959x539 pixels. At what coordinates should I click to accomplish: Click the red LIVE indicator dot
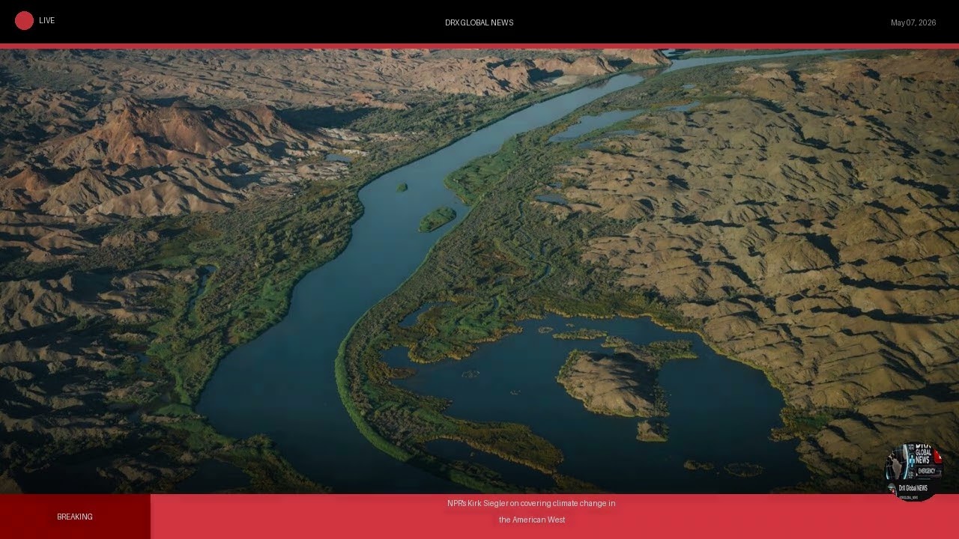24,21
